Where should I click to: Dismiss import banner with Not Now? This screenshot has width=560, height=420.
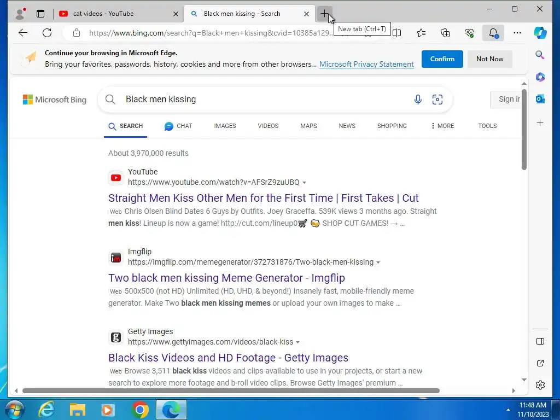point(489,59)
